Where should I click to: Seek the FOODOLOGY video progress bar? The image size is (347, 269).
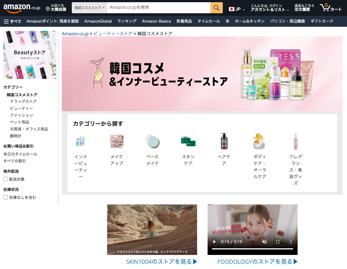tap(253, 249)
